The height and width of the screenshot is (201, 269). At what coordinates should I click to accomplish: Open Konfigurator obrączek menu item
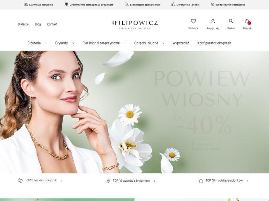214,43
